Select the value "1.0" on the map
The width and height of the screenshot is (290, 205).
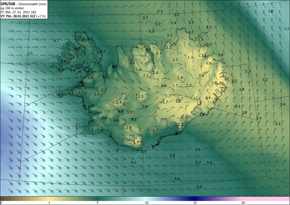coord(215,83)
